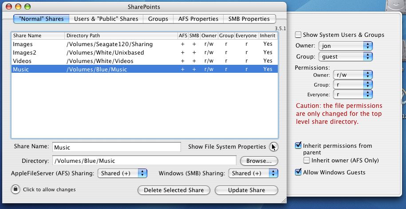Click the Group column header in table
This screenshot has width=406, height=209.
(226, 35)
